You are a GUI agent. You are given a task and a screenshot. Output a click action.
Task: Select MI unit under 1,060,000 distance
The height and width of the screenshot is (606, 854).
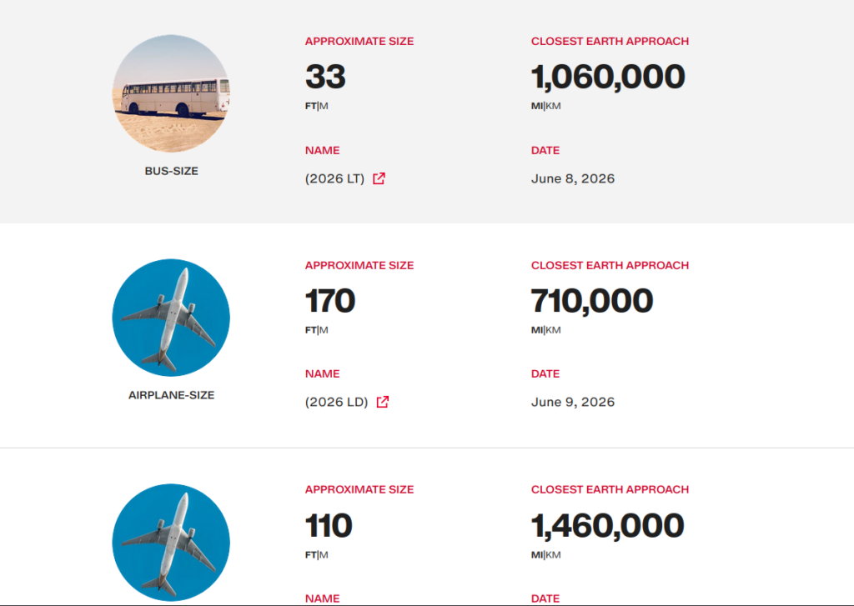coord(537,106)
